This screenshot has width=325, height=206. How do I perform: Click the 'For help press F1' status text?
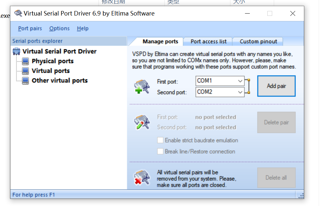[x=34, y=195]
